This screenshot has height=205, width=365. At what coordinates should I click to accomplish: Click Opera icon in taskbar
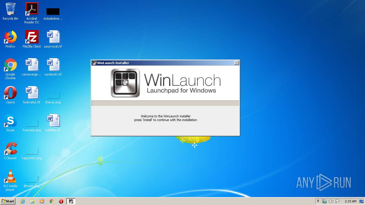tap(61, 201)
